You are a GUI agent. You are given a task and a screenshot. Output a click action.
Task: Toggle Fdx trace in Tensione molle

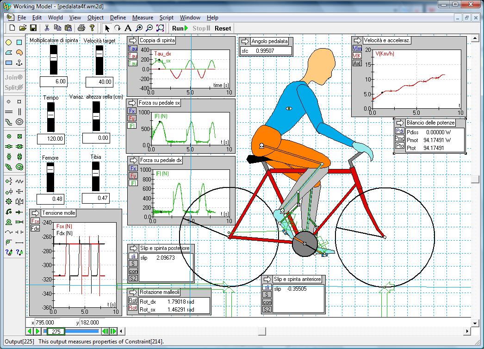point(35,229)
